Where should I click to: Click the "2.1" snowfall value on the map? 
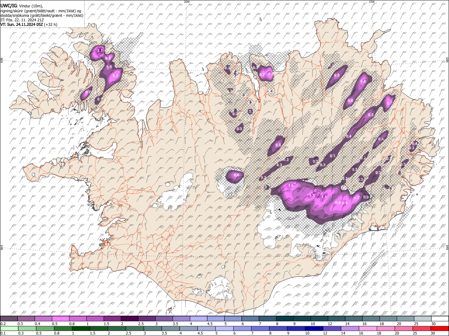tap(100, 51)
